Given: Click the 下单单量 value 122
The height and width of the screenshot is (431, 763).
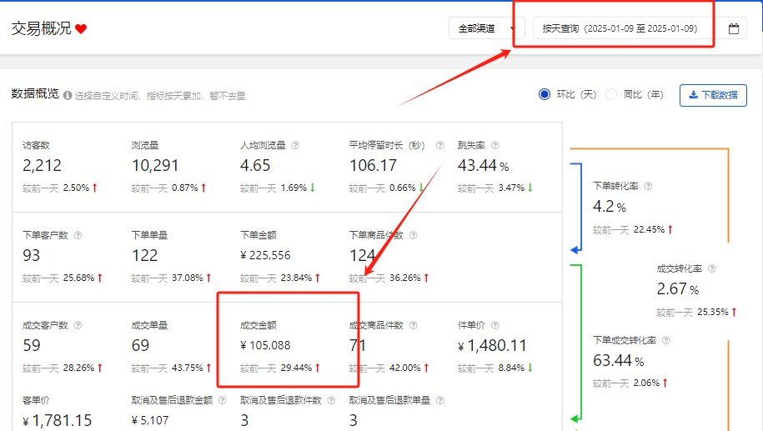Looking at the screenshot, I should (144, 255).
